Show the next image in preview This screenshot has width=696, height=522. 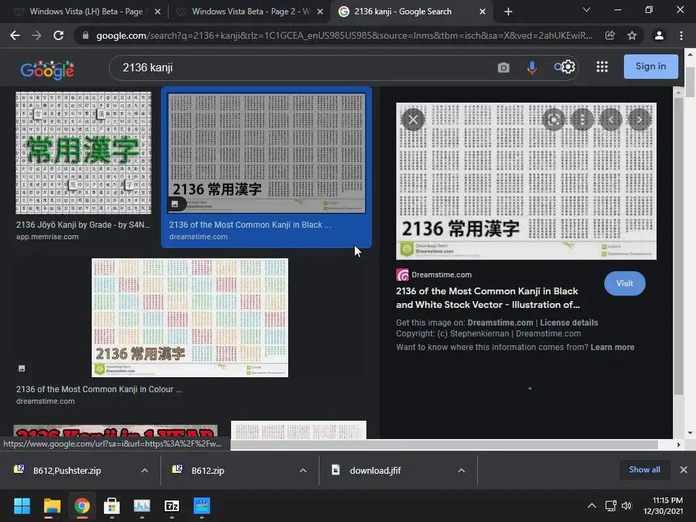(639, 120)
